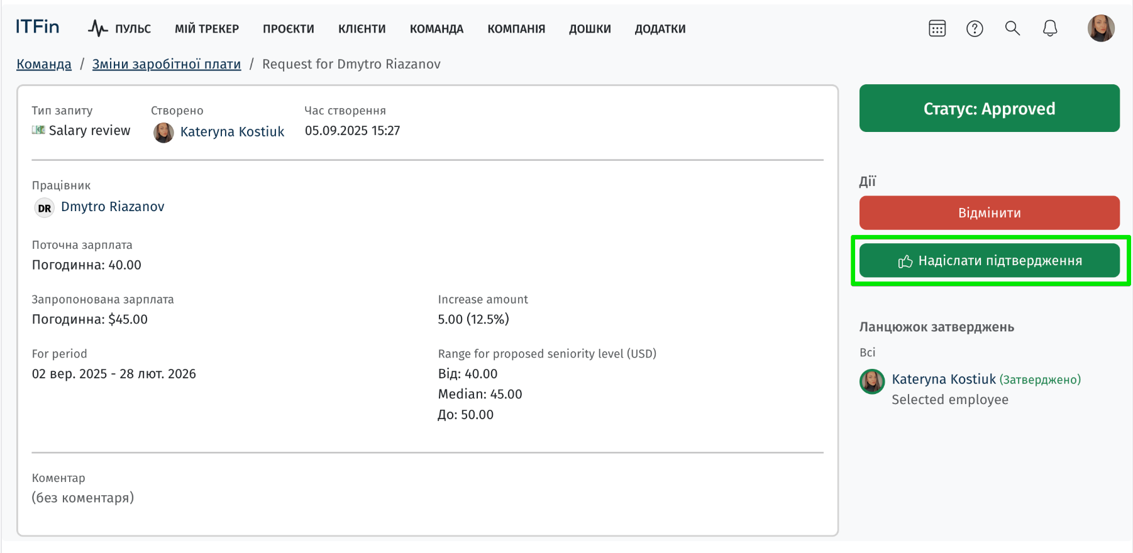The image size is (1133, 553).
Task: Open notifications bell icon
Action: [x=1050, y=28]
